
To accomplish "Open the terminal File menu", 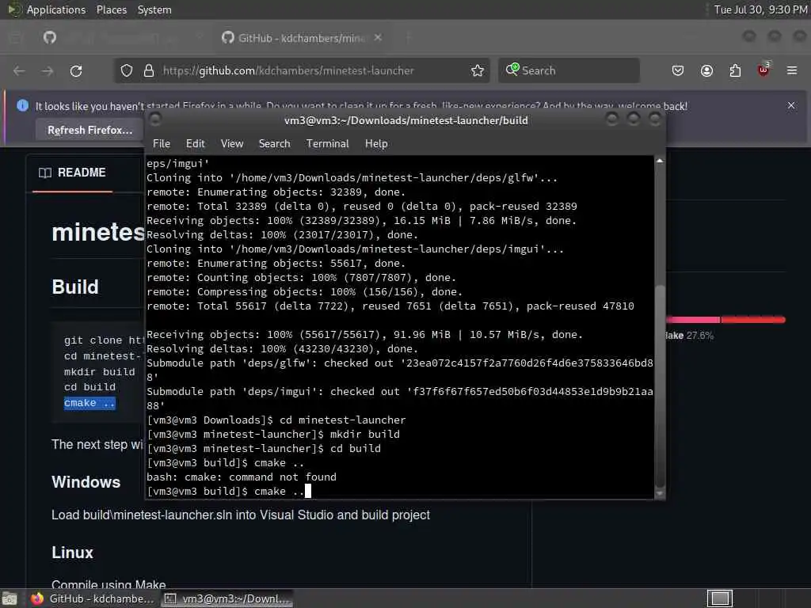I will click(x=162, y=144).
